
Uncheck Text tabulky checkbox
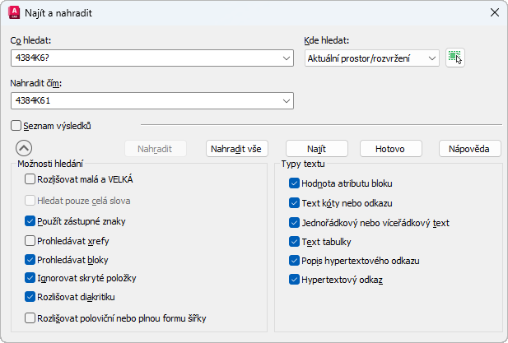click(294, 242)
